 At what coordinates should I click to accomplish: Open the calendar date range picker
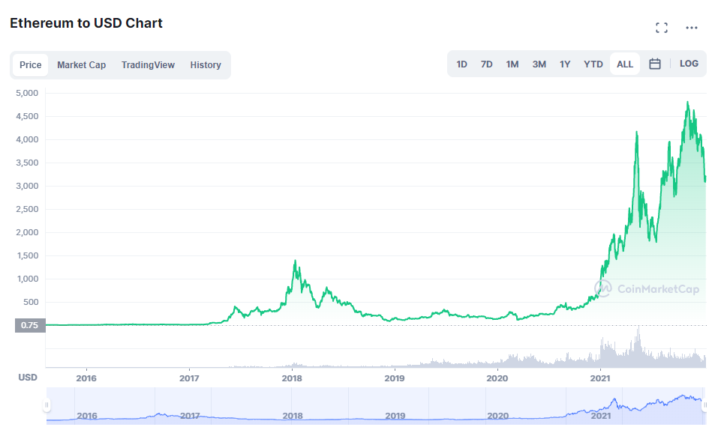tap(654, 64)
